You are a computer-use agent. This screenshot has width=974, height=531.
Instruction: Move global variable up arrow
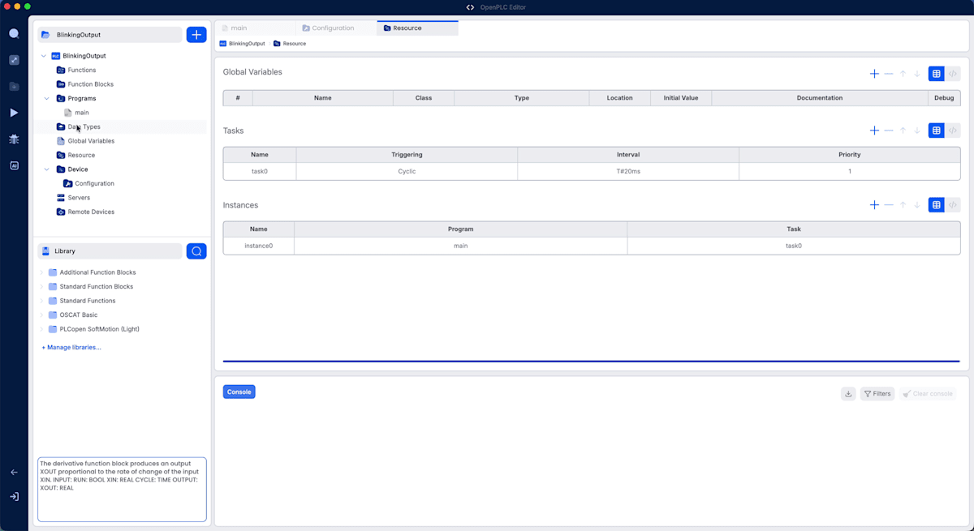(x=903, y=74)
